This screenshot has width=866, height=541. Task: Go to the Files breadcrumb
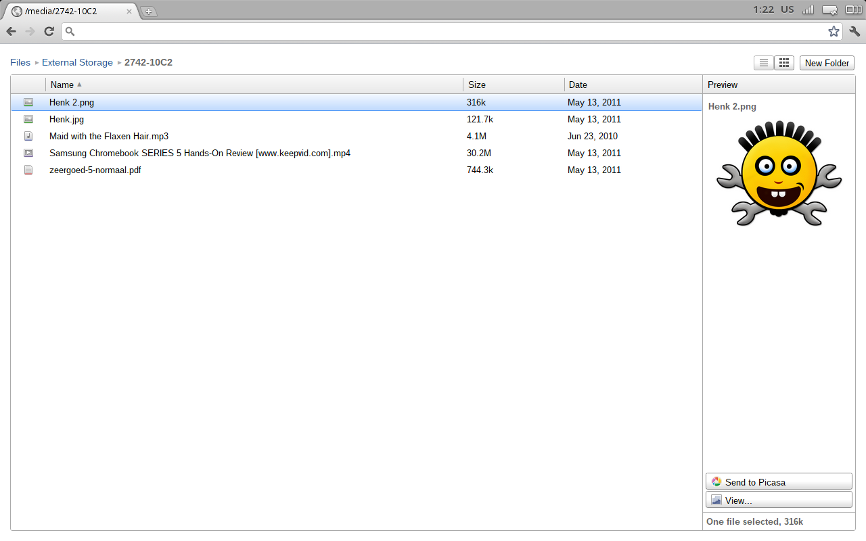(20, 62)
